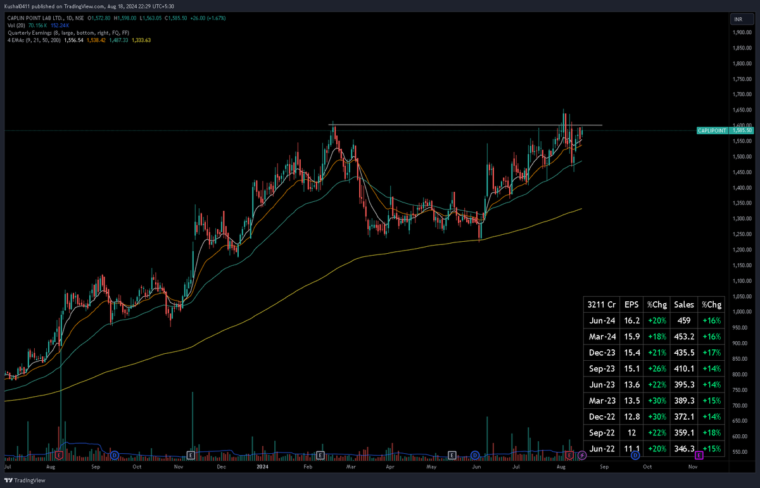Click the dividend D marker near October 2023

tap(115, 455)
